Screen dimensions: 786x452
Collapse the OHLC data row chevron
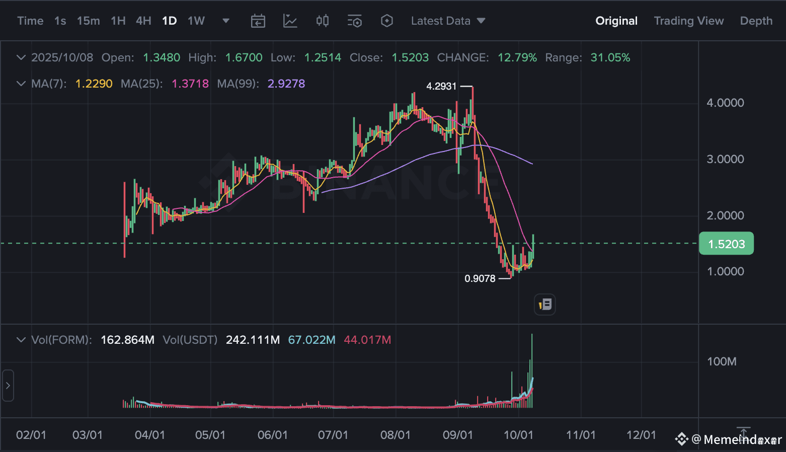[21, 57]
